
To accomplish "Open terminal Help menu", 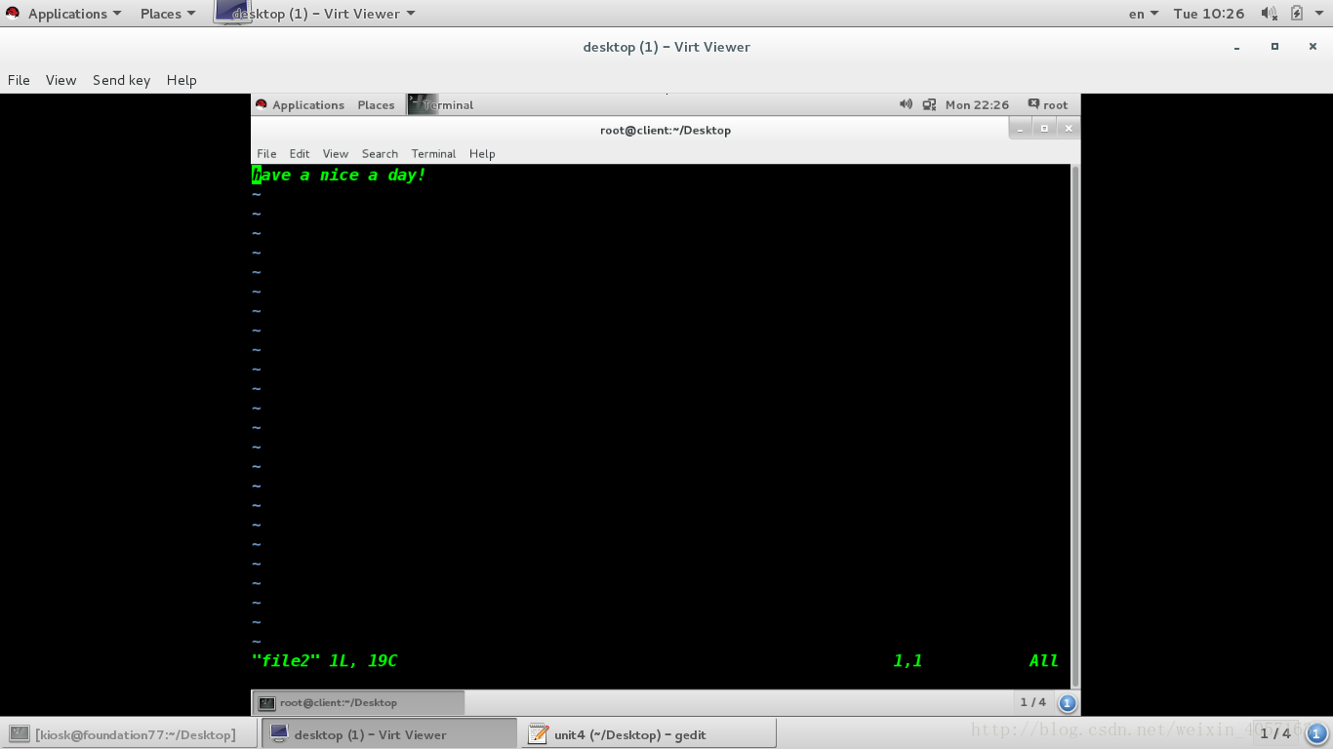I will pyautogui.click(x=482, y=153).
